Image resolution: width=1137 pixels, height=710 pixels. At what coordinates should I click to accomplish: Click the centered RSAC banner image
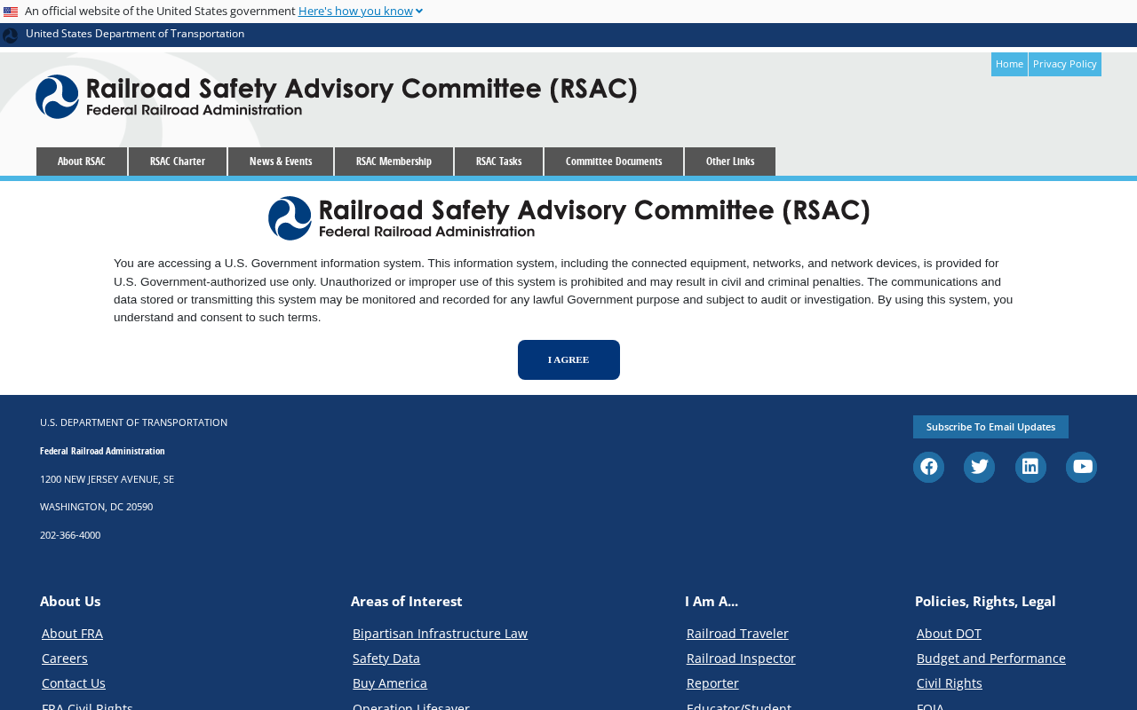coord(569,218)
